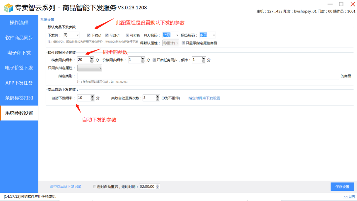
Task: Toggle the 下特价 checkbox
Action: tap(89, 35)
